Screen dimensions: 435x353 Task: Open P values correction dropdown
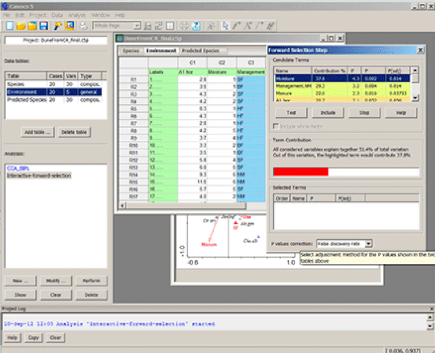coord(368,244)
